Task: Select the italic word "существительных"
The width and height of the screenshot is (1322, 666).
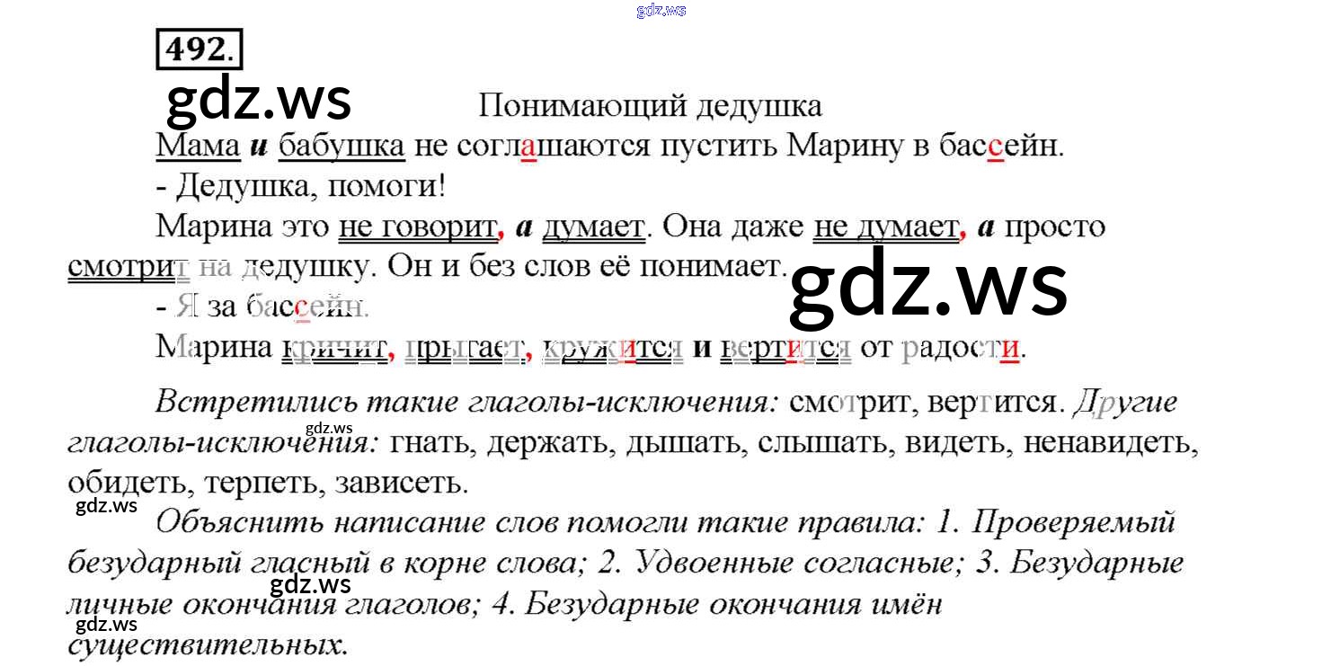Action: pos(208,644)
